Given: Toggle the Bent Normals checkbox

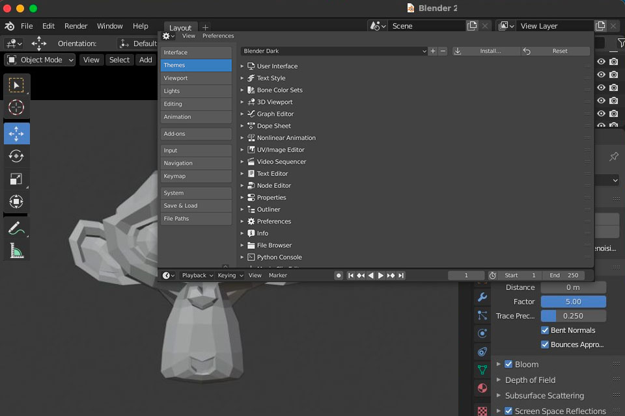Looking at the screenshot, I should point(545,330).
